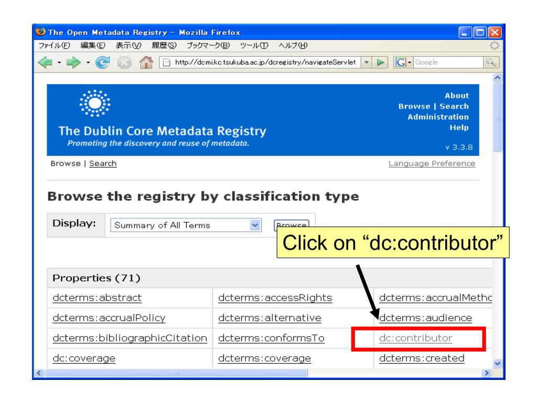Open the Forward button history dropdown arrow

pos(88,63)
